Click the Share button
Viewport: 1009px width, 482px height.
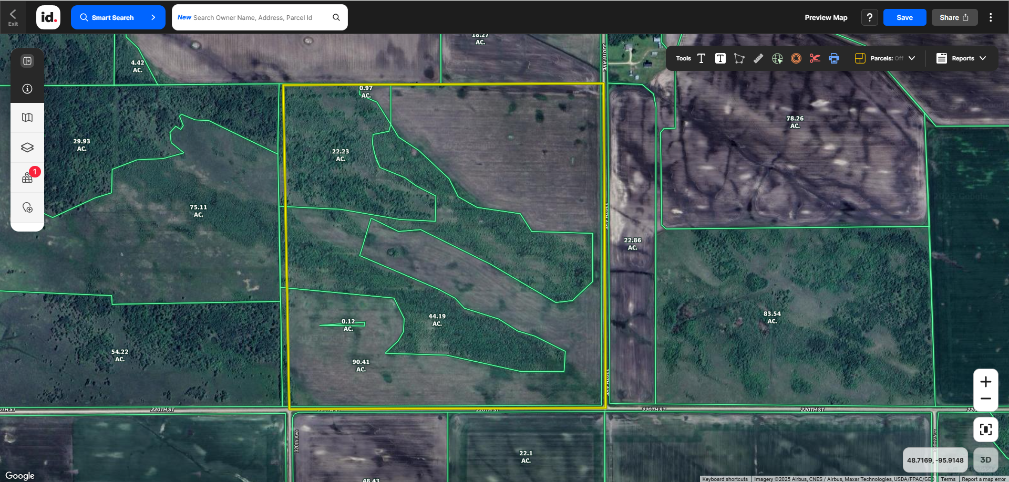point(954,17)
